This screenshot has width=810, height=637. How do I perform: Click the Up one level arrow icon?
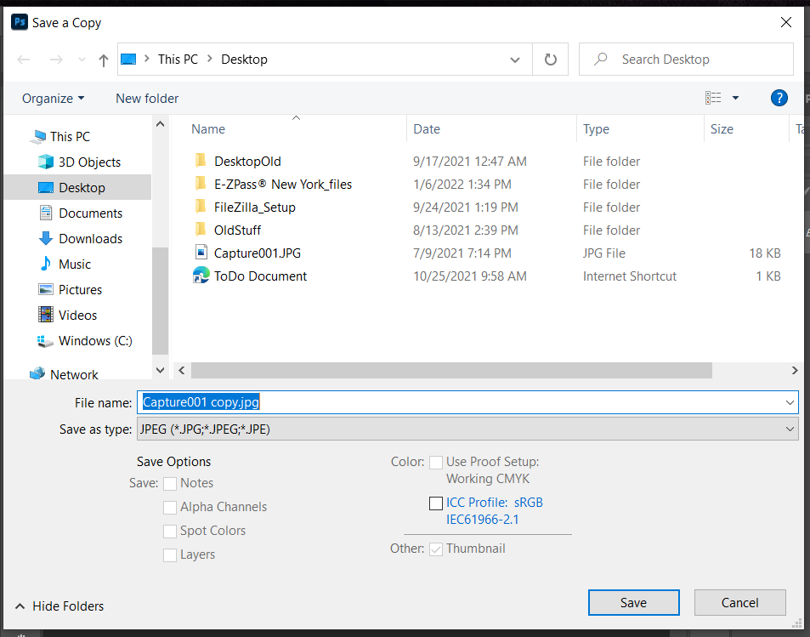(104, 60)
